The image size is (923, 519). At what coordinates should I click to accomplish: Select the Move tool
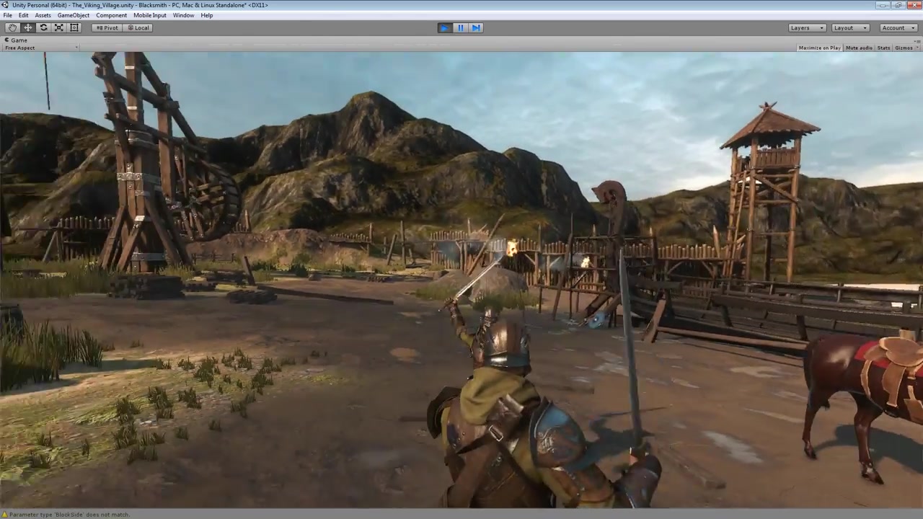[x=28, y=27]
